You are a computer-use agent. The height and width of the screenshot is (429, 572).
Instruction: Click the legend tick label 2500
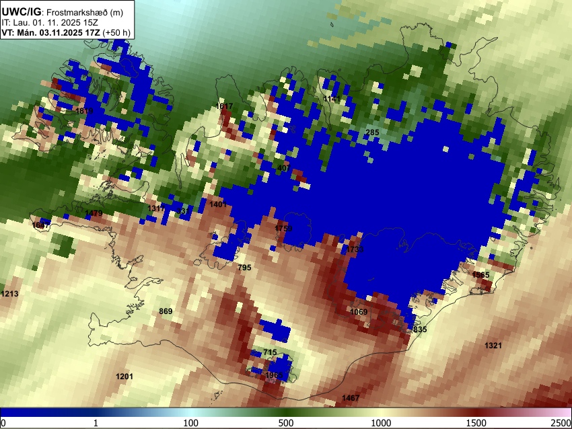click(562, 423)
